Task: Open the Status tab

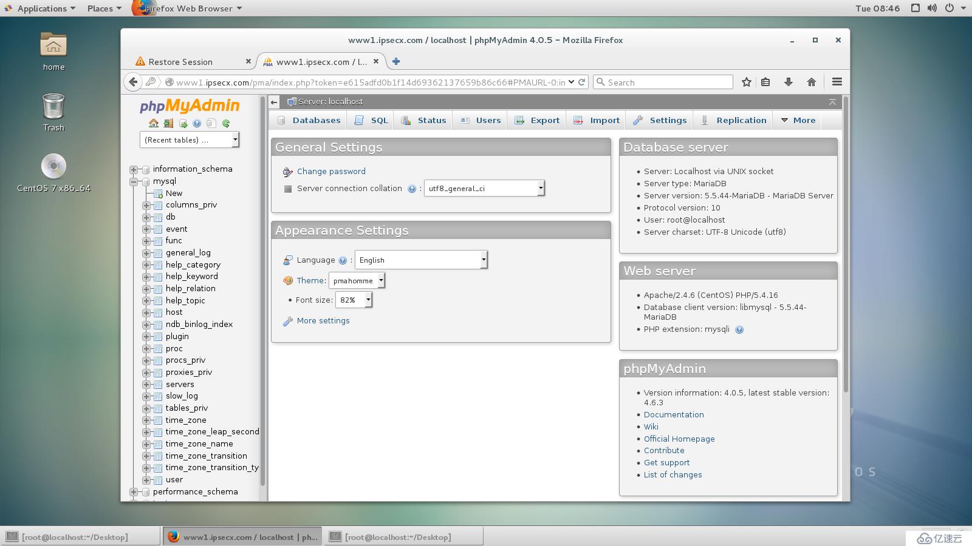Action: pos(423,120)
